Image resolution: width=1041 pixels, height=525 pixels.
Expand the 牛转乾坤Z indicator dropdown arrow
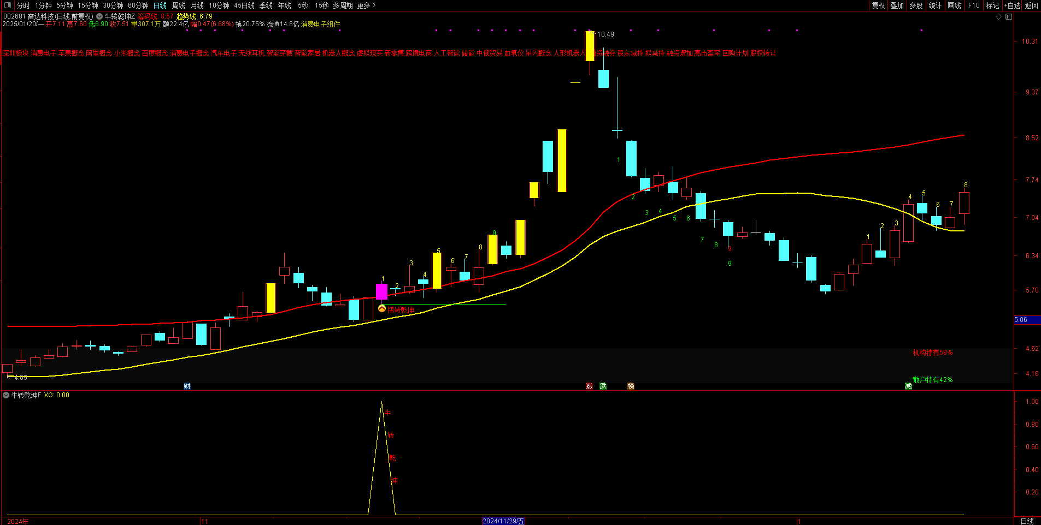pos(99,16)
